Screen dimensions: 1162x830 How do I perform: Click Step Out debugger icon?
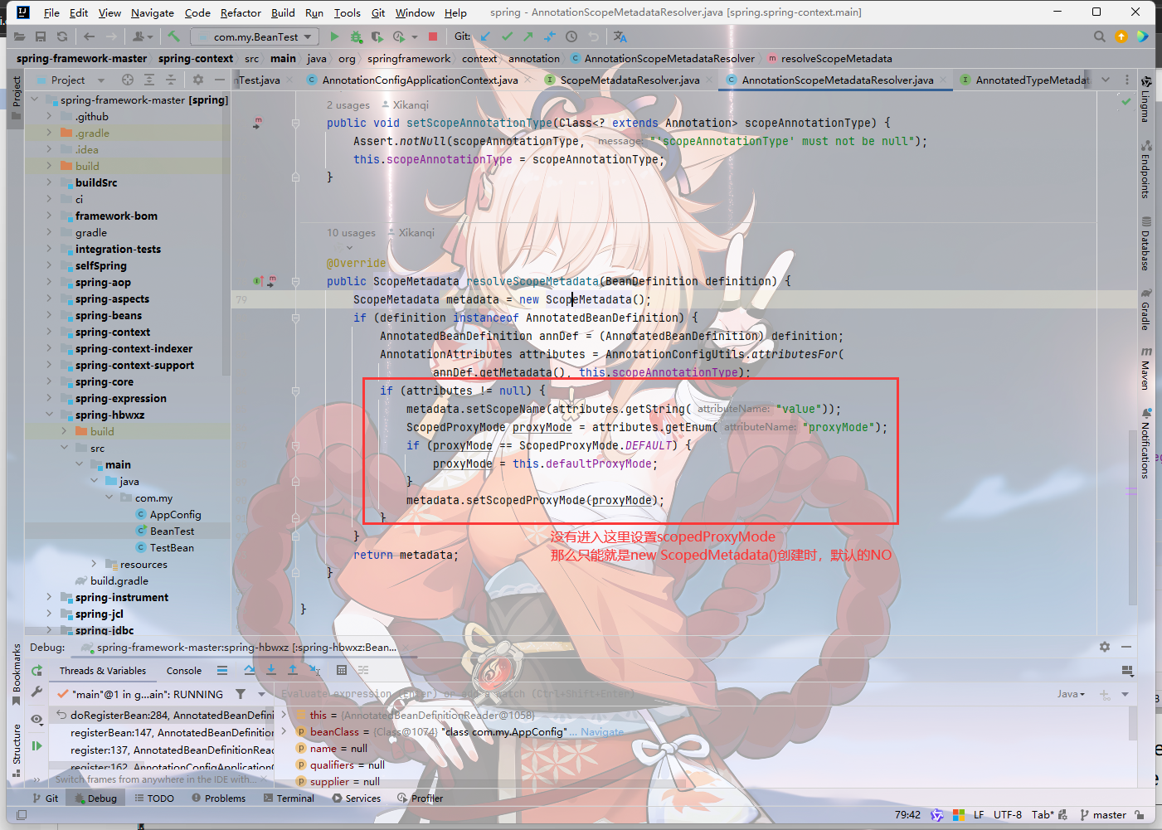pyautogui.click(x=293, y=670)
